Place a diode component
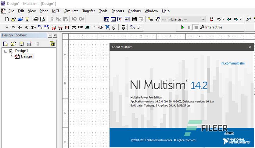This screenshot has width=255, height=148. 20,28
